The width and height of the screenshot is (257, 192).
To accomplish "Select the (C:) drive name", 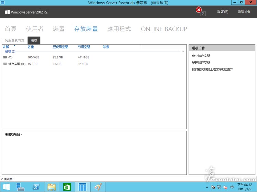I will coord(10,57).
